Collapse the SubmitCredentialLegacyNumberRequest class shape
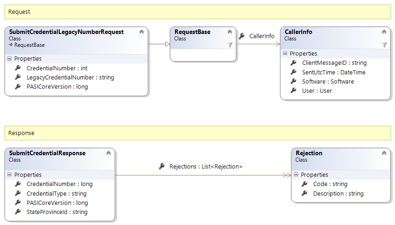Screen dimensions: 395x225 click(x=141, y=32)
